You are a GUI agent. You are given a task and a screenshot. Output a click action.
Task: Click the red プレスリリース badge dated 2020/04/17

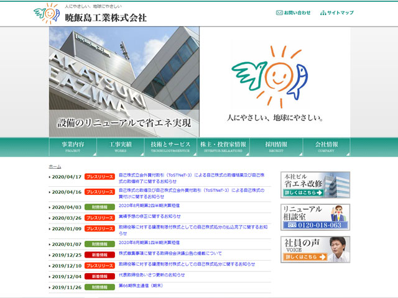click(x=99, y=177)
